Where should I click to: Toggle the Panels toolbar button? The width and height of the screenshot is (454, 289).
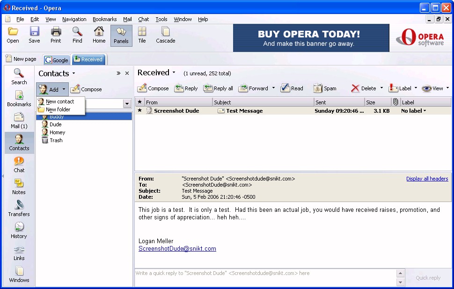(x=121, y=35)
